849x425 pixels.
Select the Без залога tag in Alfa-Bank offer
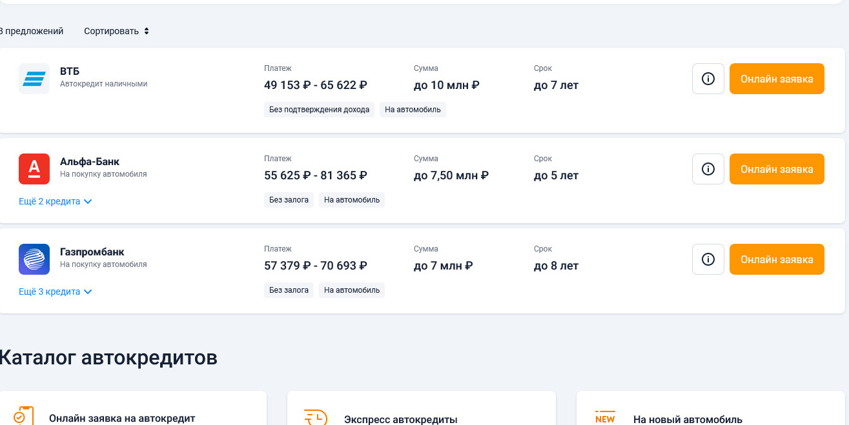[x=289, y=200]
